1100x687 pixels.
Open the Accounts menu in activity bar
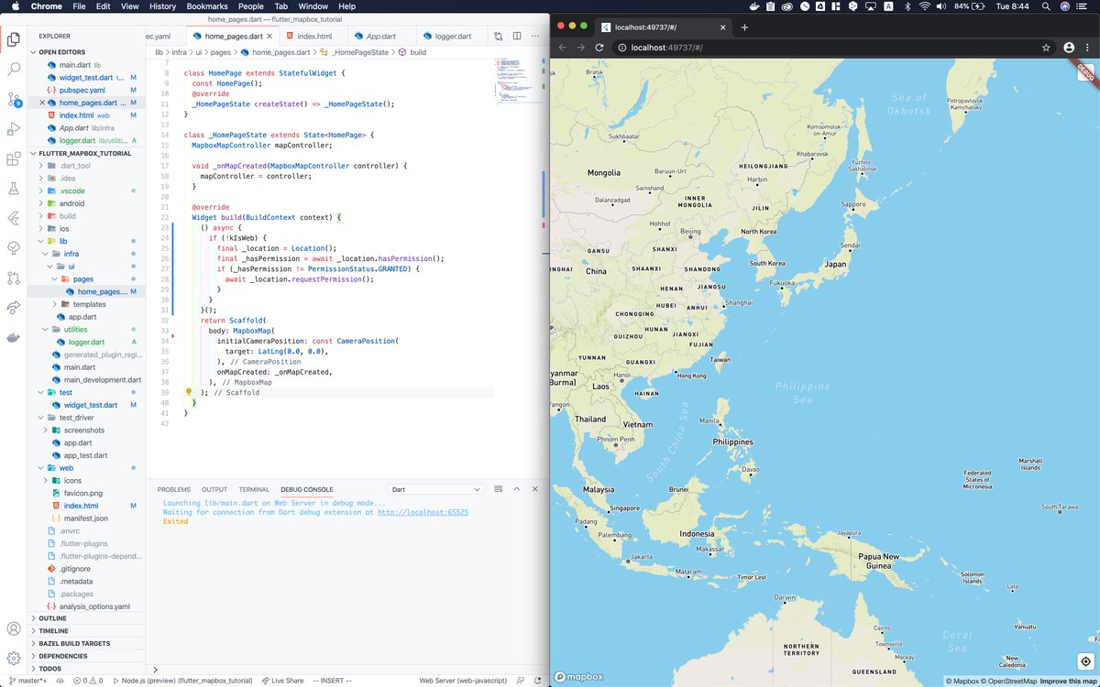[14, 629]
